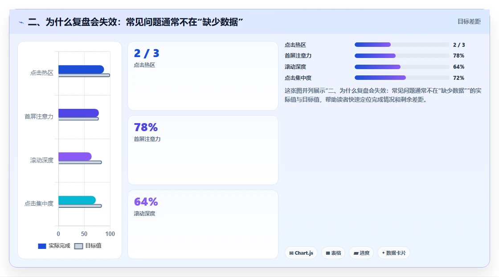Click the 滚动深度 progress bar
This screenshot has height=277, width=499.
coord(402,67)
